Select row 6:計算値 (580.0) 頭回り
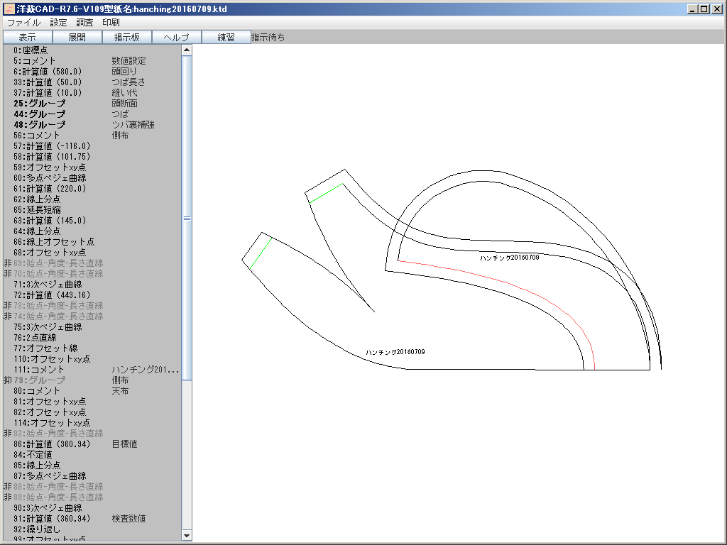 point(92,72)
